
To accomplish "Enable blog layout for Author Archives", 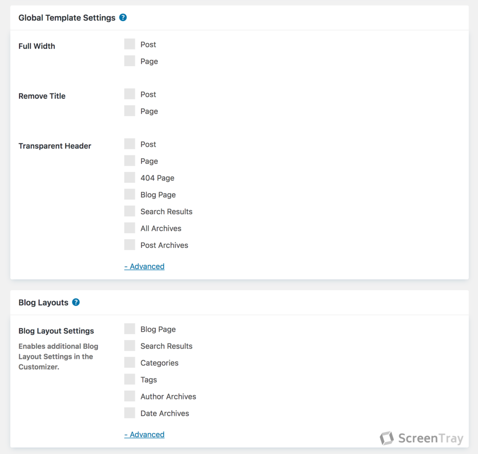I will point(130,396).
